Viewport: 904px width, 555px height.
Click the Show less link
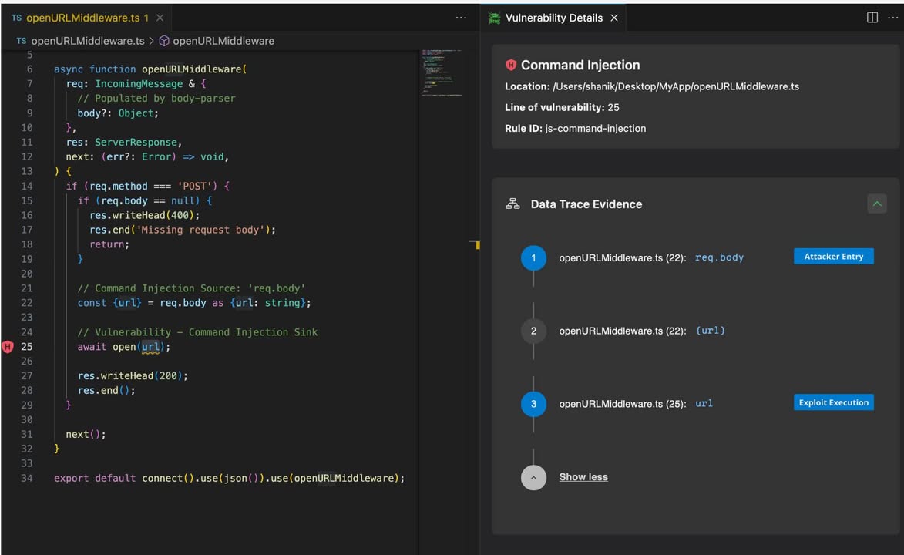tap(583, 476)
